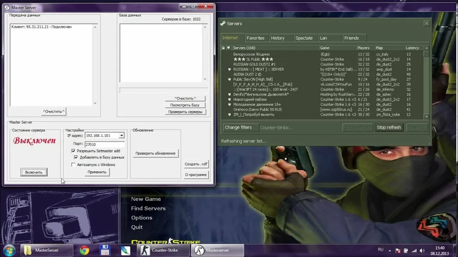Image resolution: width=458 pixels, height=257 pixels.
Task: Click shield icon on Devil's server row
Action: (229, 94)
